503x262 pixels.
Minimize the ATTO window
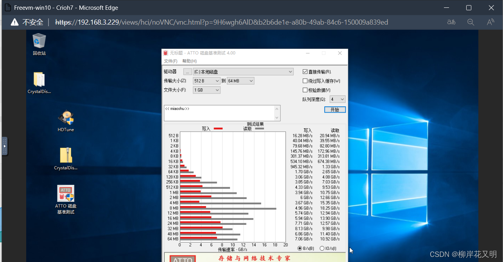click(x=307, y=53)
